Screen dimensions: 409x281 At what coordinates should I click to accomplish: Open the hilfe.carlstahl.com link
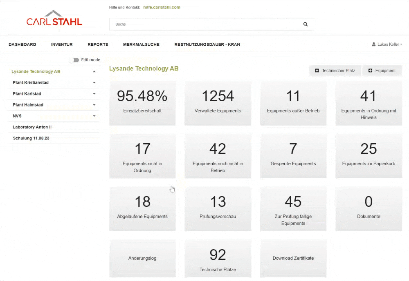point(162,7)
